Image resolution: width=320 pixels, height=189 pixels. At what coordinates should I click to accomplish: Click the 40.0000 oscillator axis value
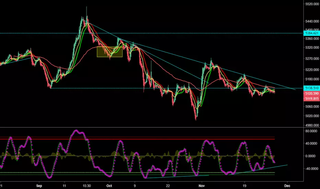(x=311, y=143)
